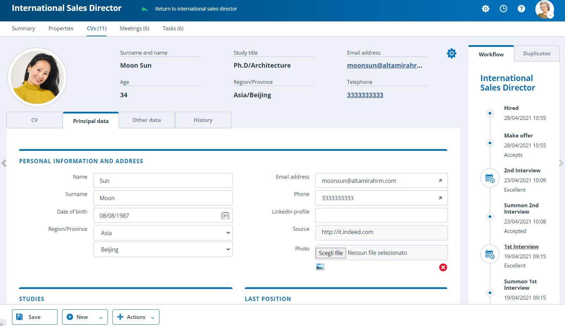The width and height of the screenshot is (565, 326).
Task: Open the date of birth calendar picker
Action: coord(225,215)
